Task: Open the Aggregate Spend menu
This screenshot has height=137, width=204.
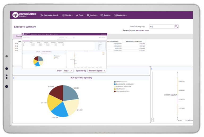Action: [x=50, y=15]
